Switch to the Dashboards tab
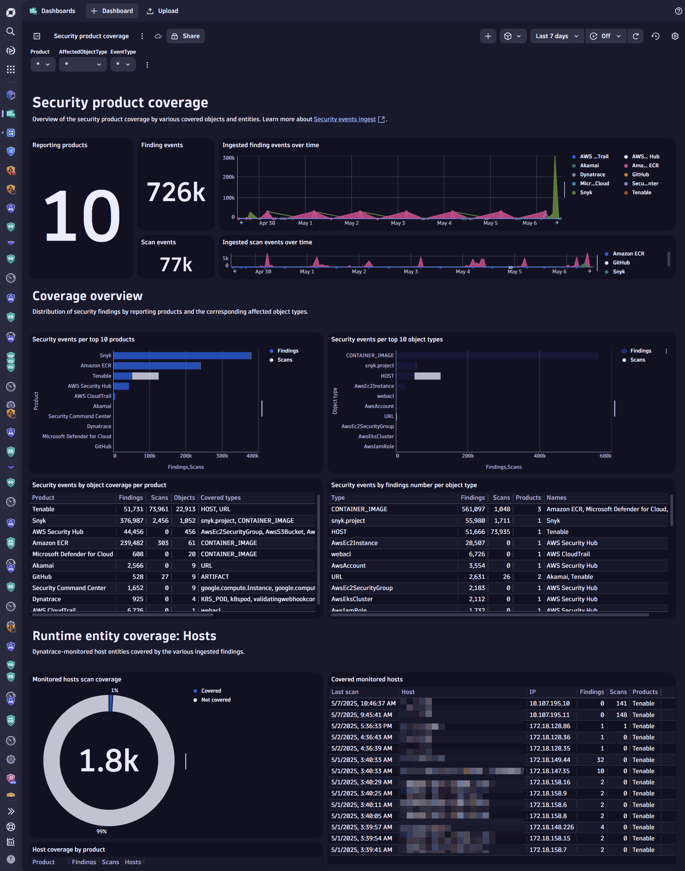The image size is (685, 871). pyautogui.click(x=52, y=11)
